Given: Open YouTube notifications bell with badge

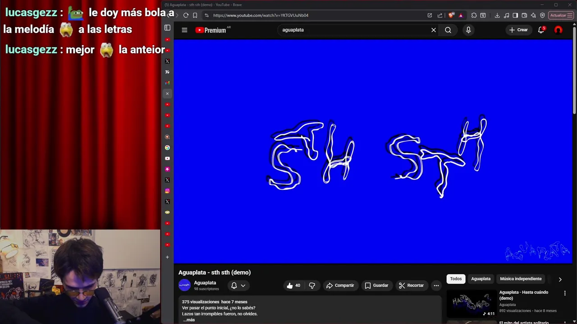Looking at the screenshot, I should click(541, 30).
